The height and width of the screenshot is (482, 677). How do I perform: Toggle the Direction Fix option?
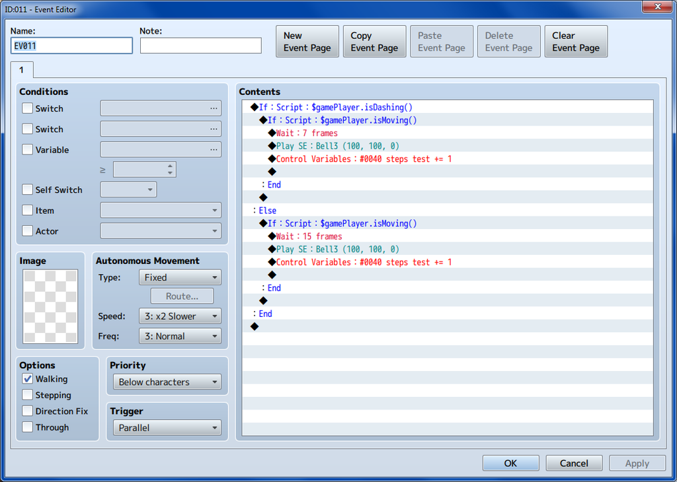tap(27, 411)
